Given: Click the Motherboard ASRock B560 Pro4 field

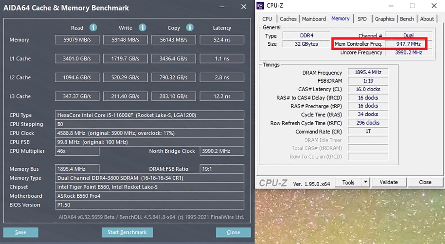Looking at the screenshot, I should click(150, 196).
